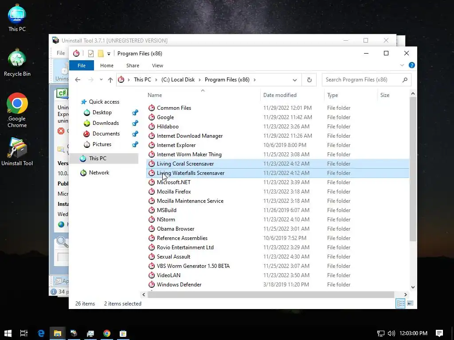Select the Windows Defender folder
The width and height of the screenshot is (454, 340).
point(179,285)
